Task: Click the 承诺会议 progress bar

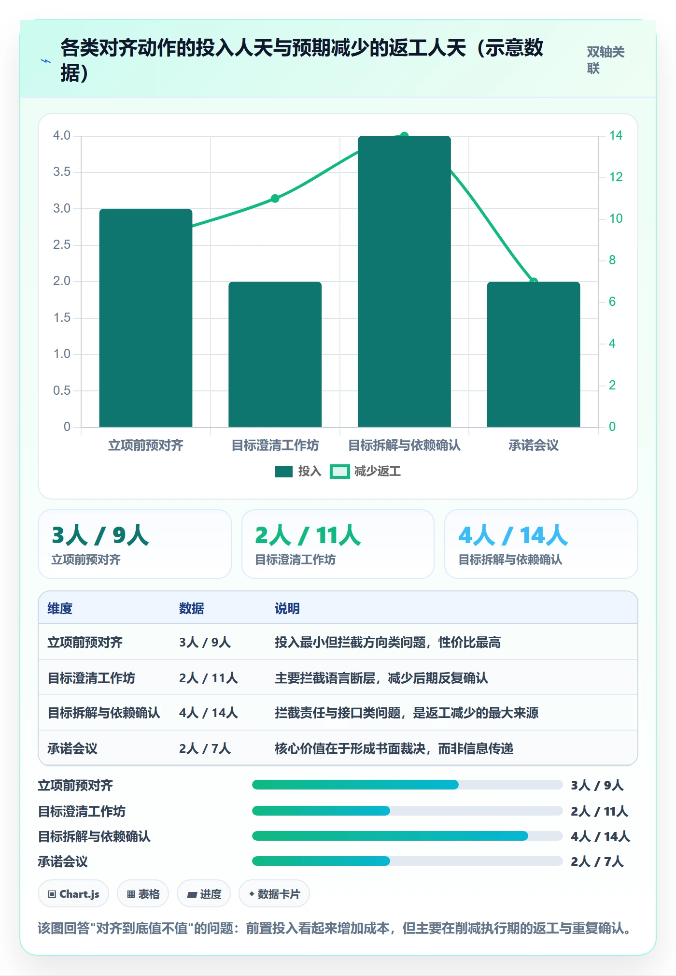Action: point(408,861)
